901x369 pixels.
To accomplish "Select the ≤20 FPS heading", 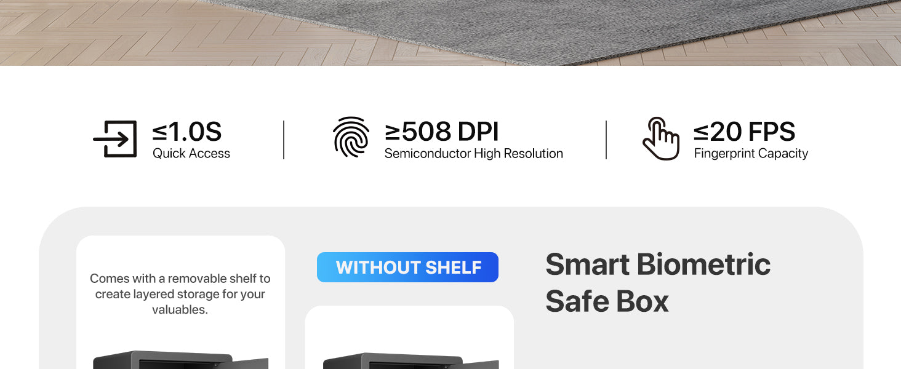I will click(x=745, y=132).
